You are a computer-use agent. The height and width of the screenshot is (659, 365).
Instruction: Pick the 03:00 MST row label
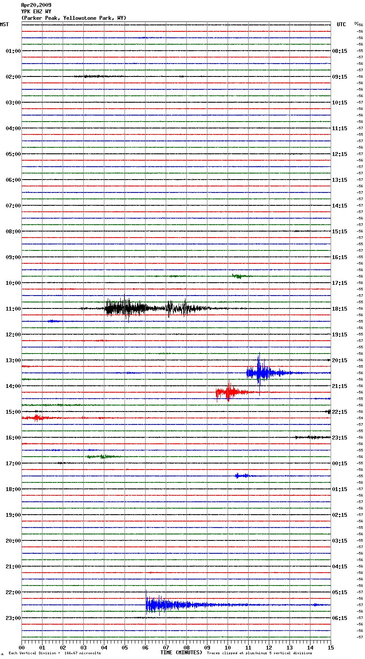click(13, 103)
